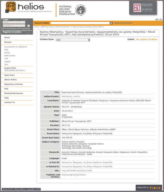
Task: Open the EKT Facebook page icon
Action: (x=150, y=188)
